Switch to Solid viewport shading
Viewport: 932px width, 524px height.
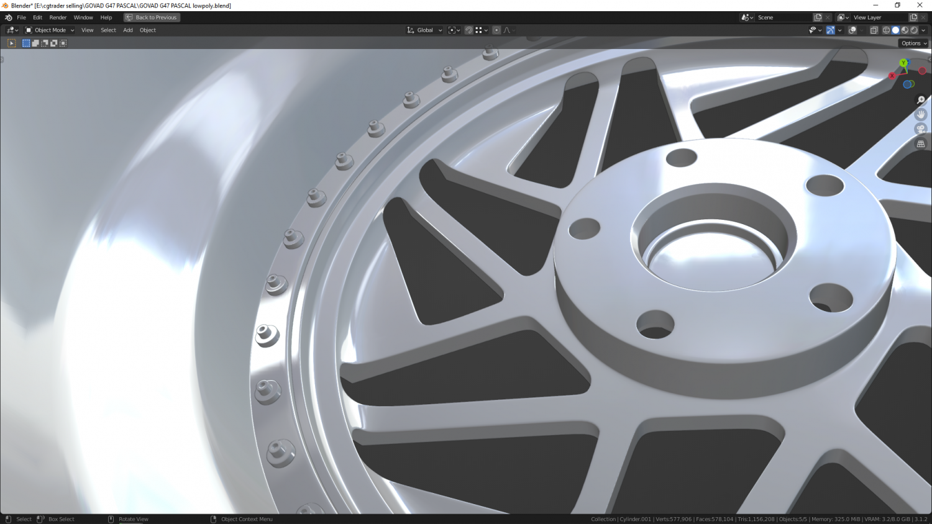tap(895, 30)
